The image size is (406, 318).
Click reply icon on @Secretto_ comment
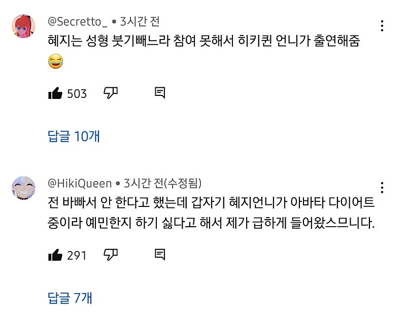point(159,93)
